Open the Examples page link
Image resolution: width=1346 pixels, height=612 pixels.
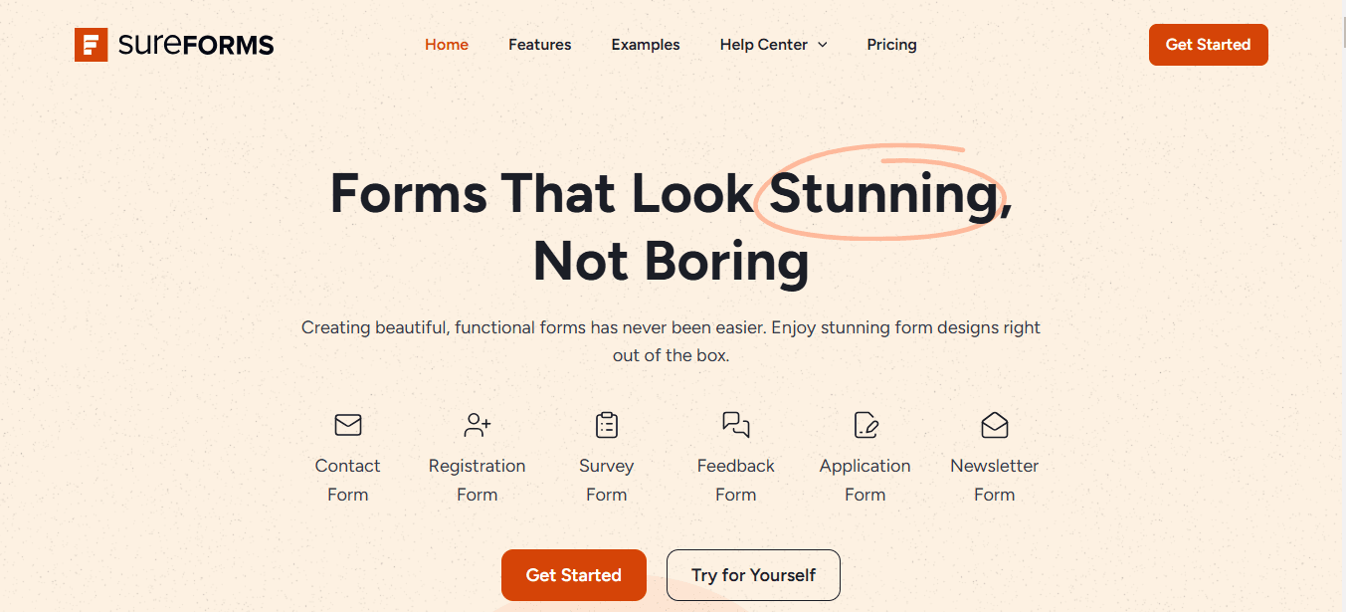(646, 45)
